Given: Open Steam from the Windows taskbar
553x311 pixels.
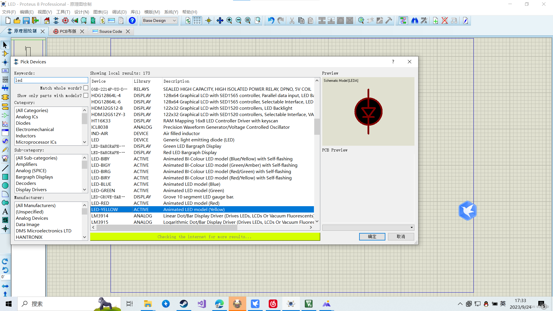Looking at the screenshot, I should [x=183, y=304].
